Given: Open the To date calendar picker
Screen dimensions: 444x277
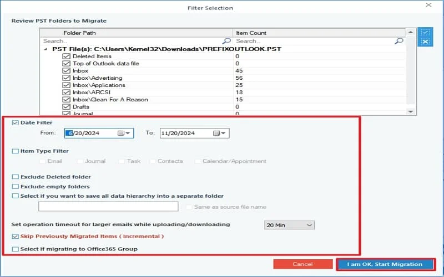Looking at the screenshot, I should pyautogui.click(x=219, y=133).
